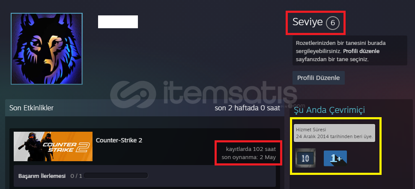Click the level 6 circle badge
This screenshot has width=415, height=189.
point(333,23)
